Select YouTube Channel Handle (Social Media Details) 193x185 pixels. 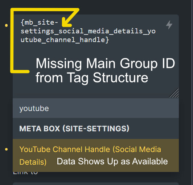(96, 155)
